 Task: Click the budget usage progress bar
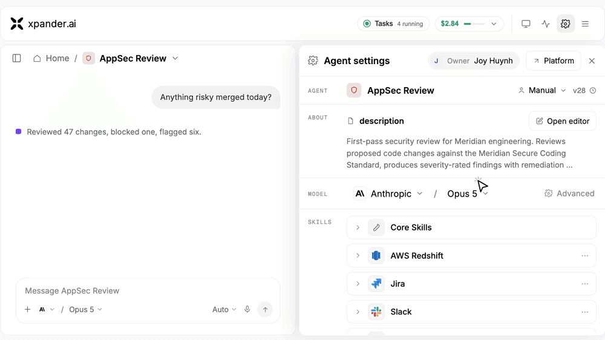coord(474,24)
